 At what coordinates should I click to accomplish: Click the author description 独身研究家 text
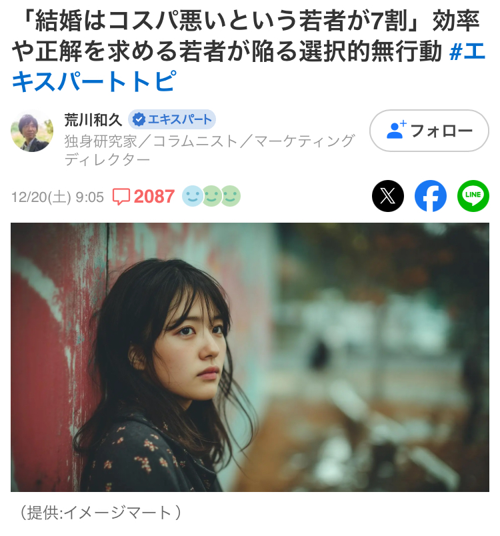point(209,151)
